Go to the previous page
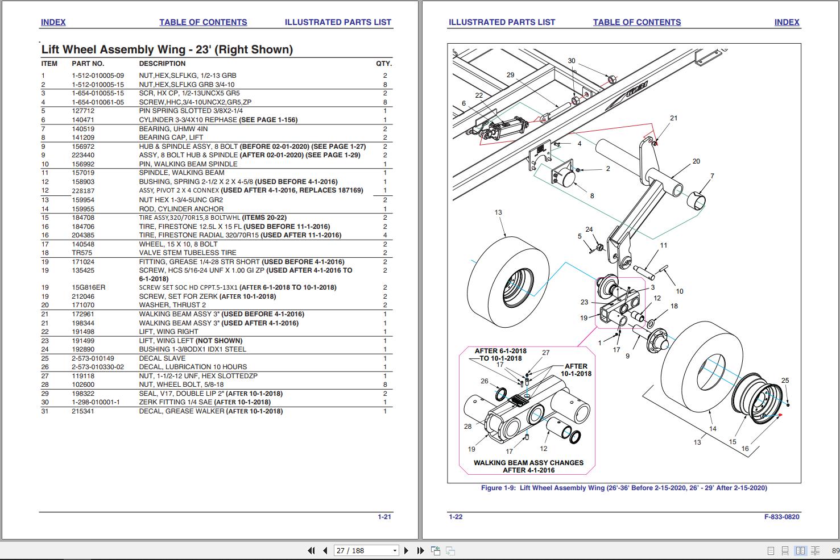The image size is (840, 560). tap(324, 550)
